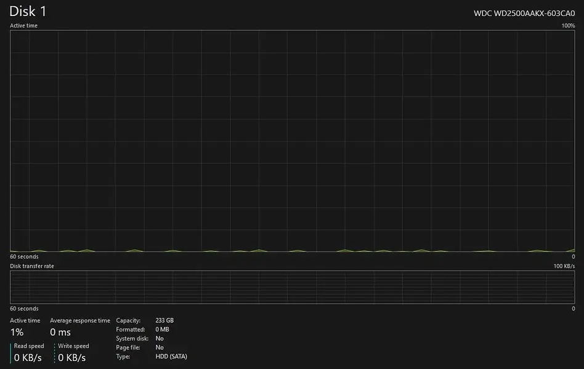Select the 233 GB Capacity value
584x369 pixels.
coord(164,320)
